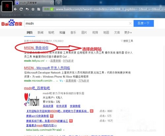Open MSDN - Microsoft 开发人员网络 link

47,68
